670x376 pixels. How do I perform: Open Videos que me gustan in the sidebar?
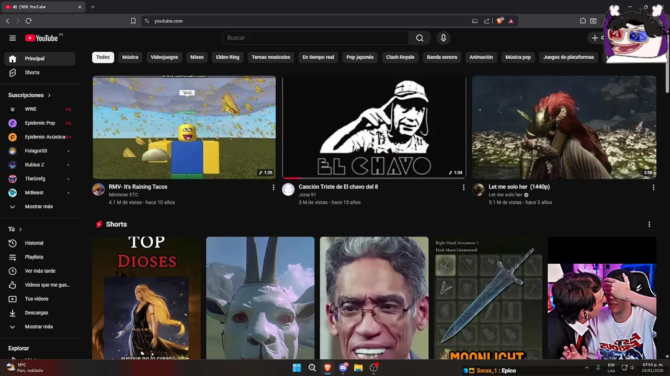(40, 285)
